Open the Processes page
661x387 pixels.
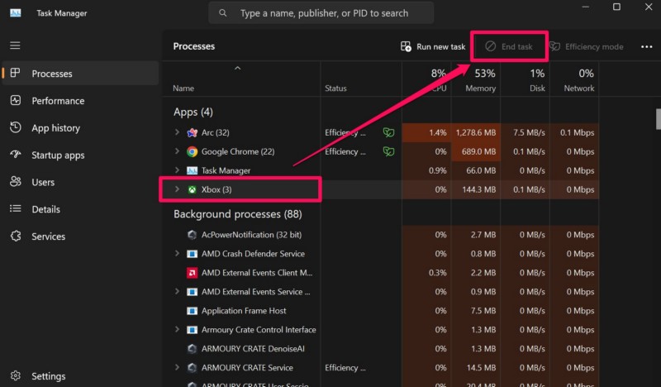80,74
